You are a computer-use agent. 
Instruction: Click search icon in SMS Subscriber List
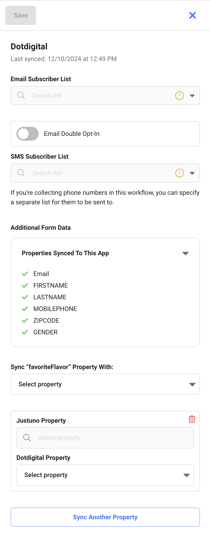[x=21, y=173]
